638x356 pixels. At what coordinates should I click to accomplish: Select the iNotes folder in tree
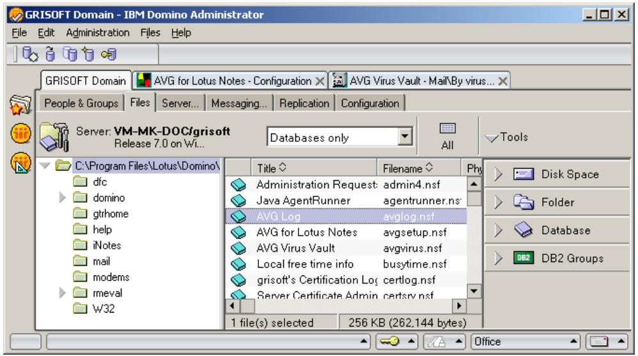pos(107,245)
